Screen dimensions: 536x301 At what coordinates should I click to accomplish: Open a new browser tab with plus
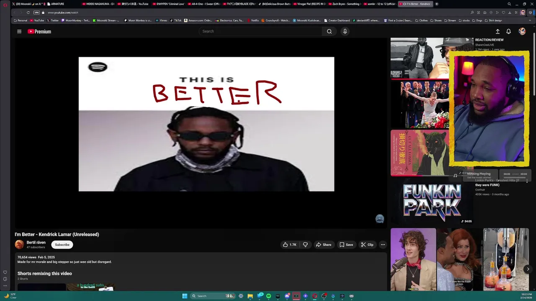pyautogui.click(x=437, y=4)
